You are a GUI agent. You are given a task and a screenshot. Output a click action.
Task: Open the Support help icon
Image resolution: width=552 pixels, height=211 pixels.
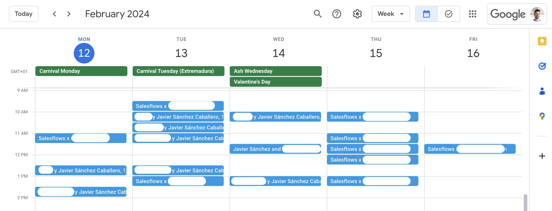tap(337, 14)
